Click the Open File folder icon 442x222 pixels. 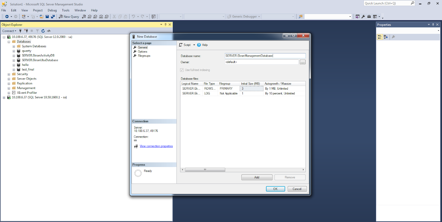pyautogui.click(x=41, y=17)
